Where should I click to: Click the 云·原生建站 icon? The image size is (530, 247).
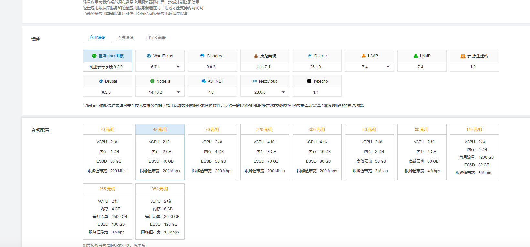point(463,56)
